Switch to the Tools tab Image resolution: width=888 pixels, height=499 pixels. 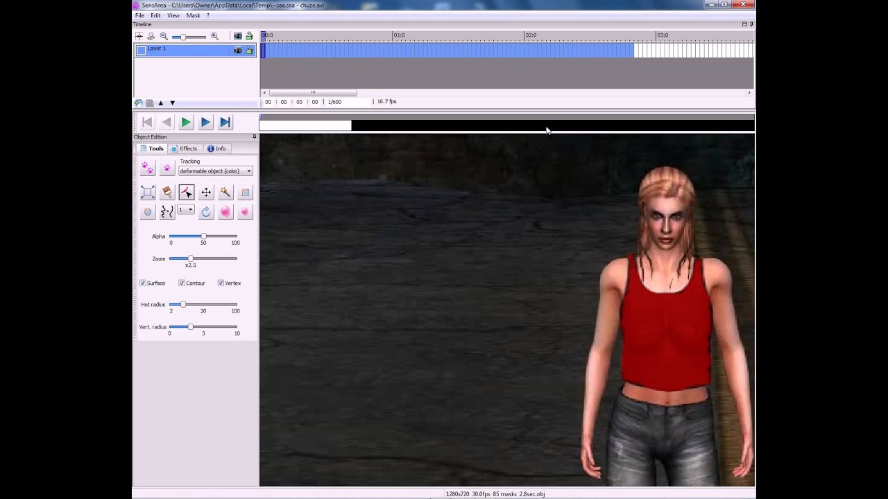pos(152,148)
